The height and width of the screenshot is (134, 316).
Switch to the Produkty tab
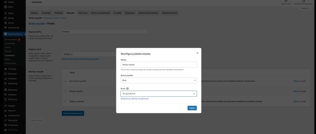click(x=46, y=13)
